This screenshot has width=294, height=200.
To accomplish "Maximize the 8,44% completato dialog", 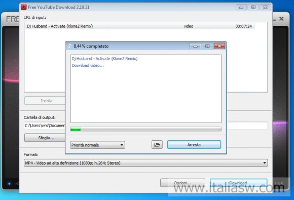I will click(x=207, y=46).
